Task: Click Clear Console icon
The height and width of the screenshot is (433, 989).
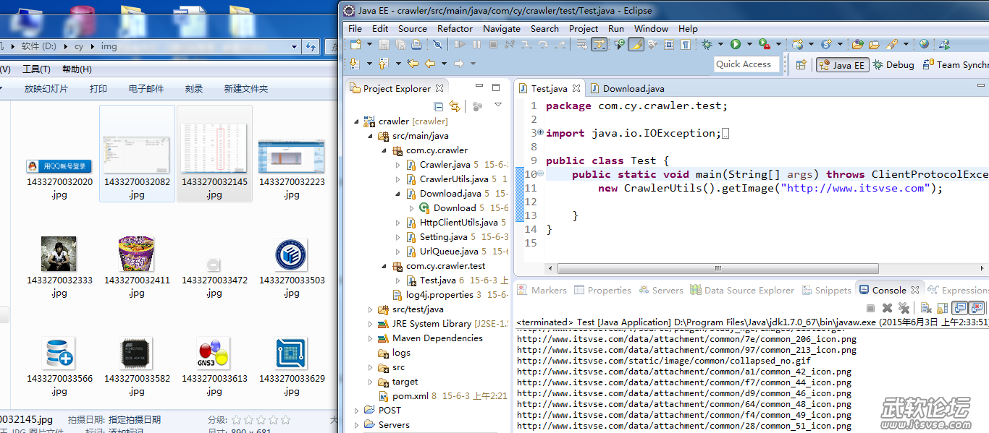Action: point(926,308)
